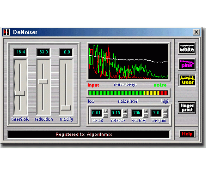Decrease release time with minus button
This screenshot has height=175, width=208.
tap(125, 115)
